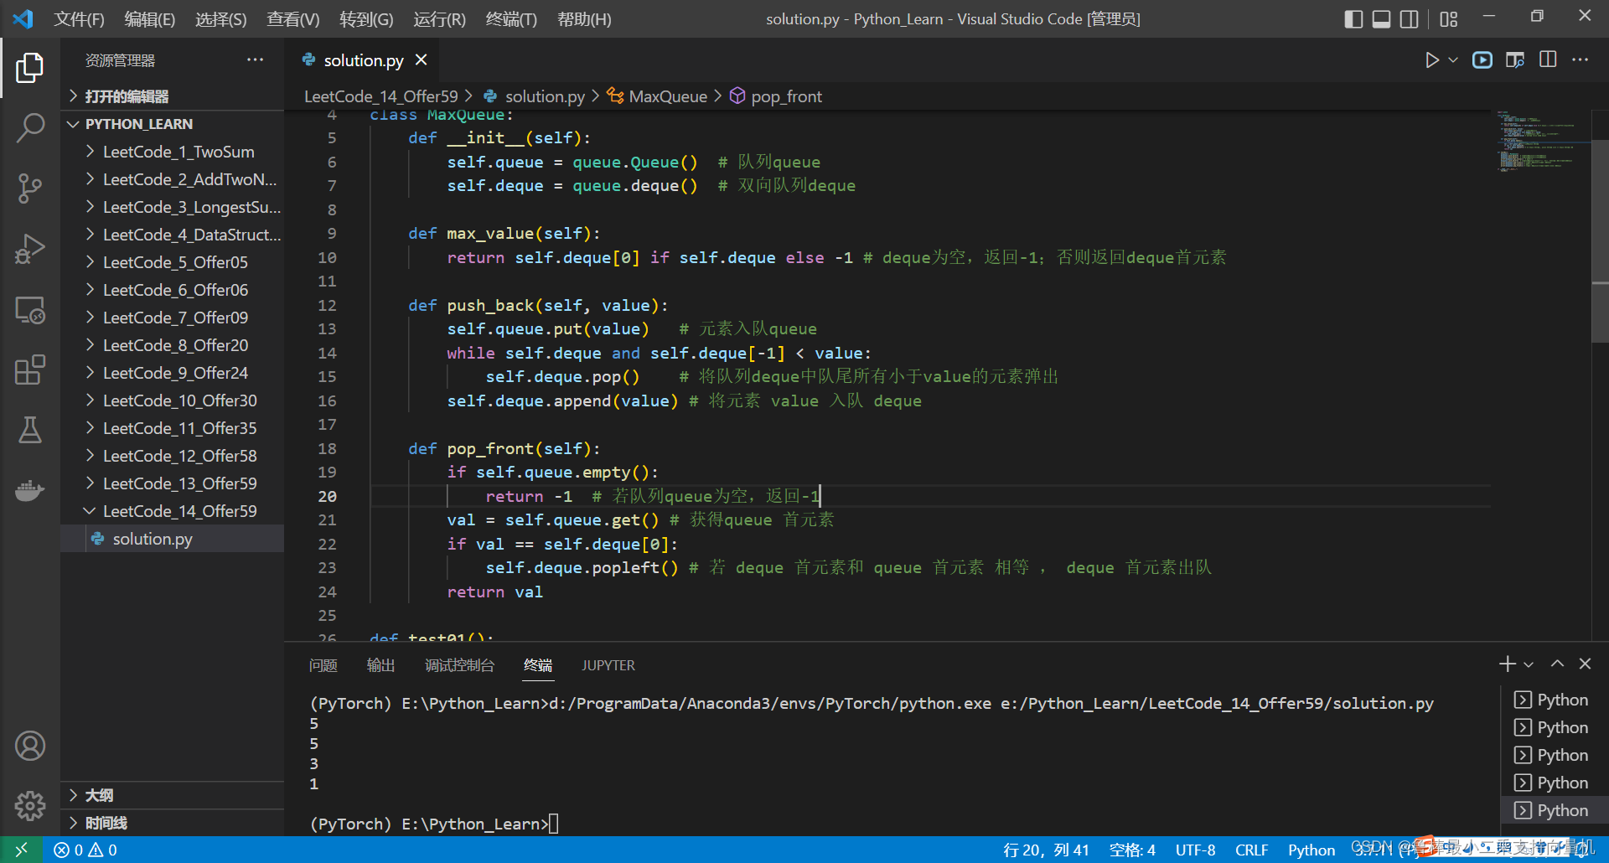This screenshot has height=863, width=1609.
Task: Toggle bottom panel visibility
Action: point(1381,18)
